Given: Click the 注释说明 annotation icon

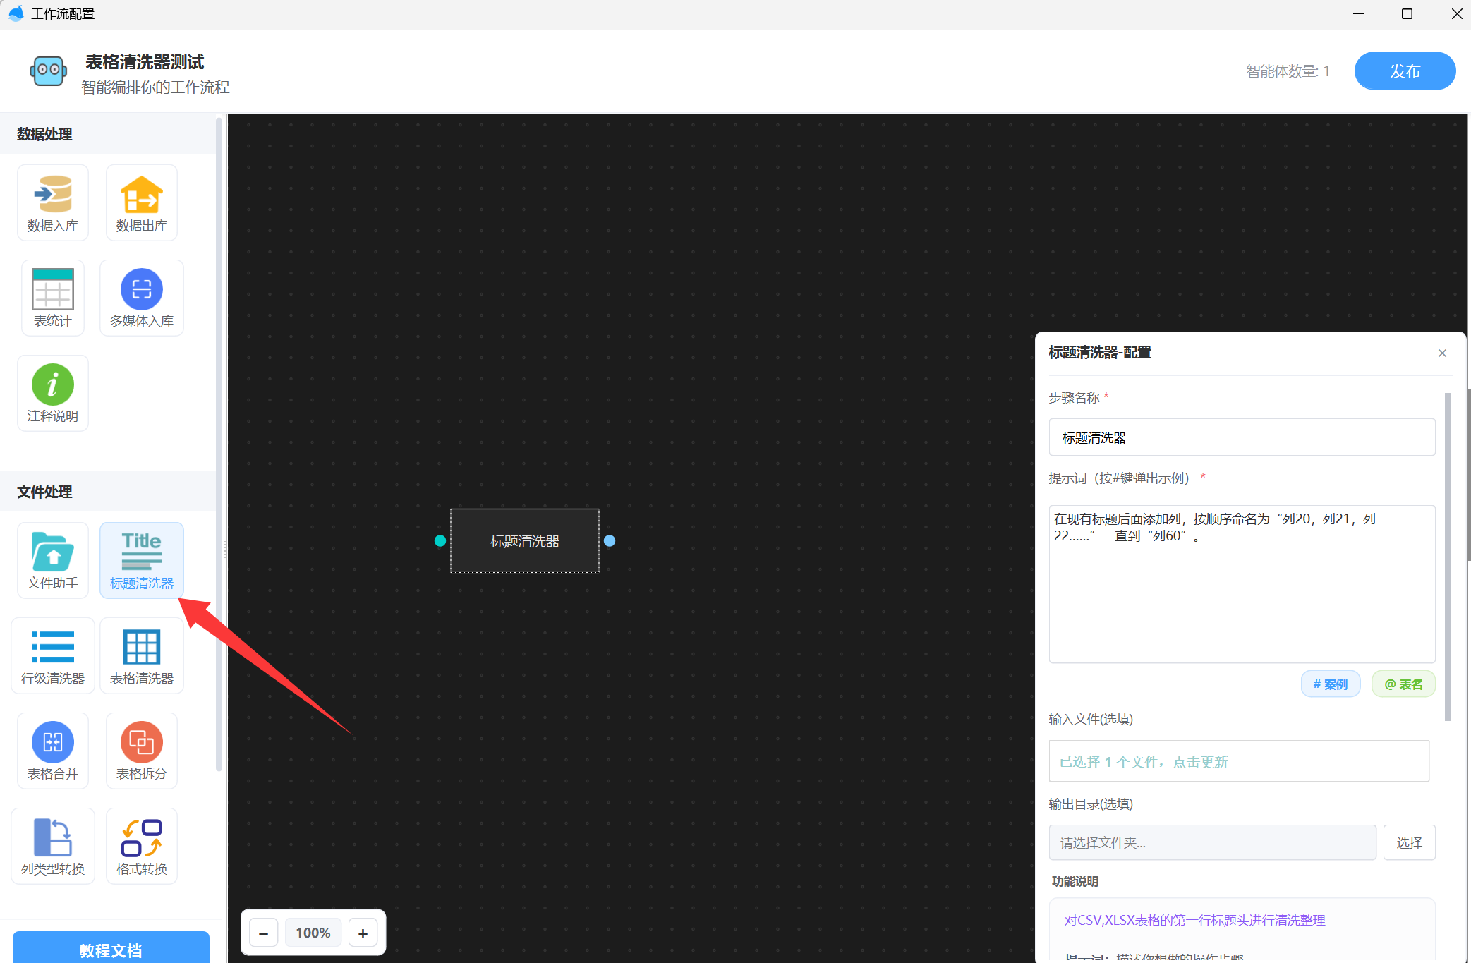Looking at the screenshot, I should point(53,393).
